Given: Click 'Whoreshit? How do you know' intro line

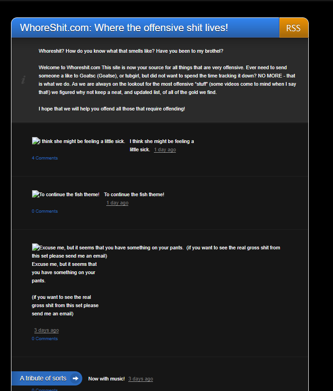Looking at the screenshot, I should point(131,51).
